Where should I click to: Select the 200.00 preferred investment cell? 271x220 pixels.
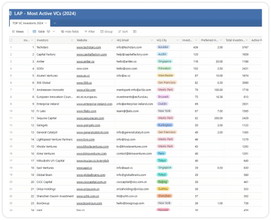coord(212,118)
